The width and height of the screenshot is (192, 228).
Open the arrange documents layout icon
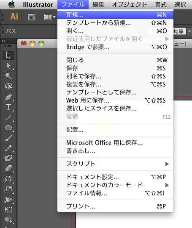[48, 17]
